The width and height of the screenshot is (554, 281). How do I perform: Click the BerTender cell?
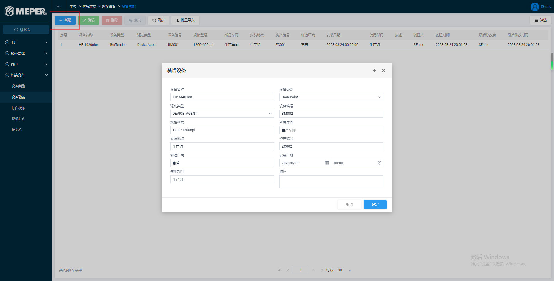click(118, 45)
